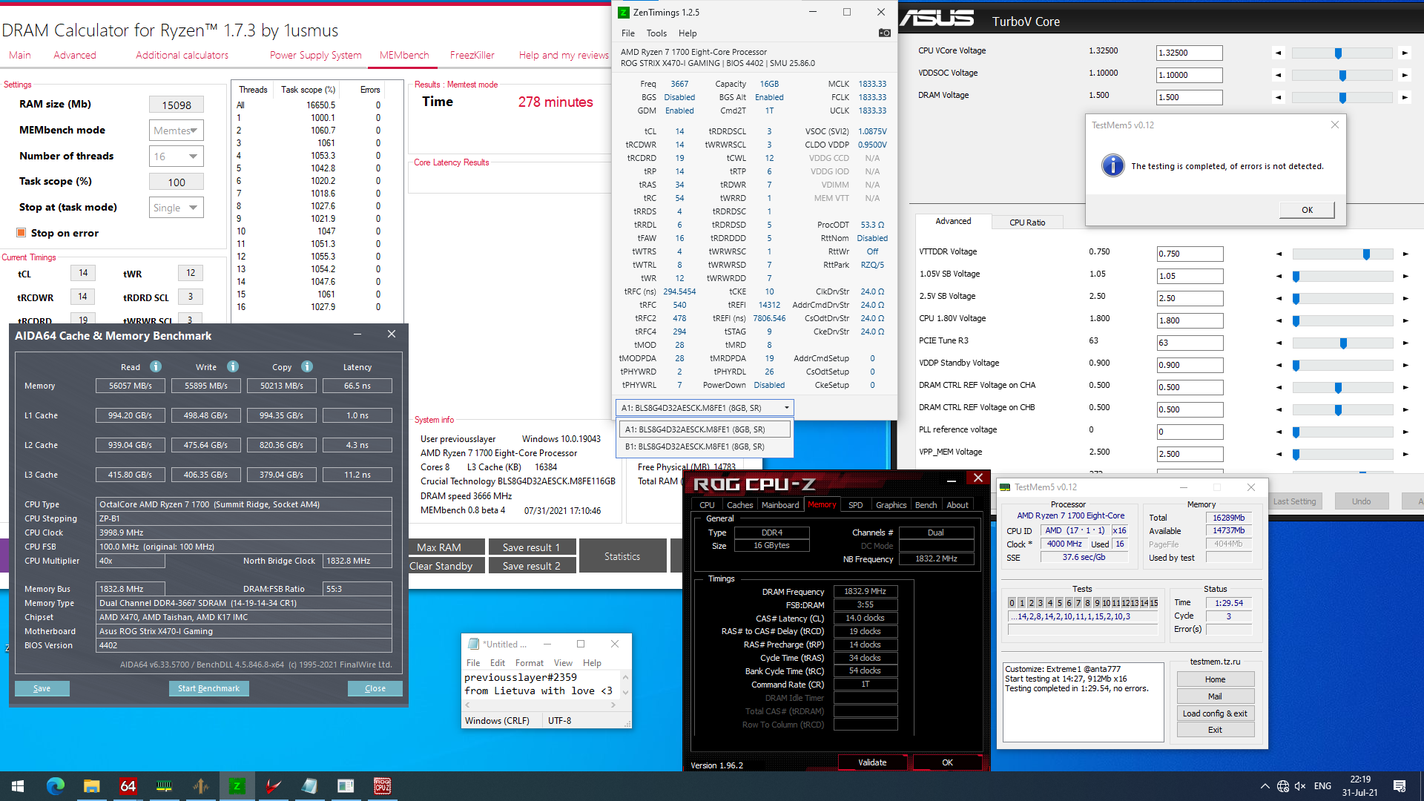Open the Windows Start menu
The height and width of the screenshot is (801, 1424).
[18, 786]
